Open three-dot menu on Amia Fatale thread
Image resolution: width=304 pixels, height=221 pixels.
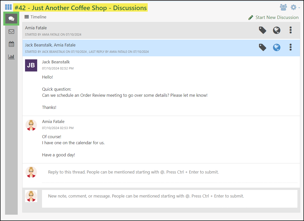(291, 30)
